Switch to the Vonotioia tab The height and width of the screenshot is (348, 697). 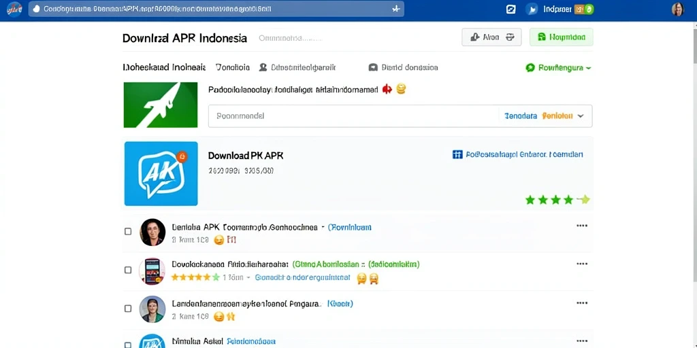[x=233, y=67]
